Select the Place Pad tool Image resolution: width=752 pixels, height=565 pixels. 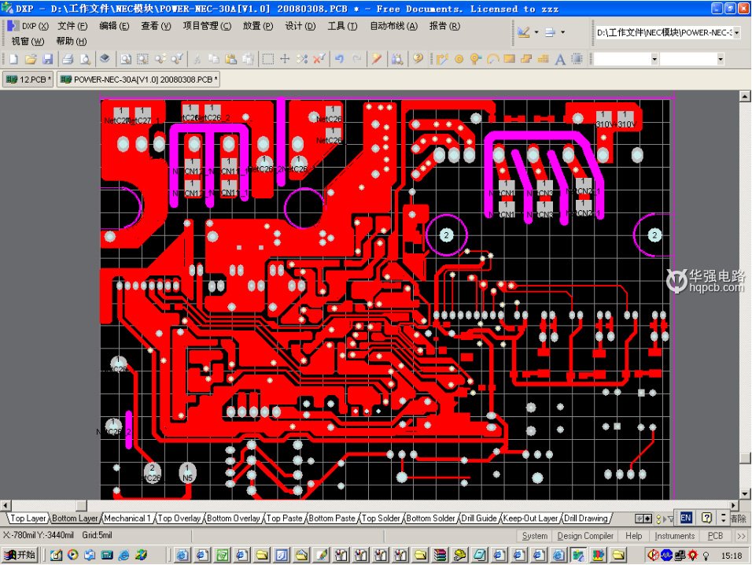pyautogui.click(x=459, y=58)
